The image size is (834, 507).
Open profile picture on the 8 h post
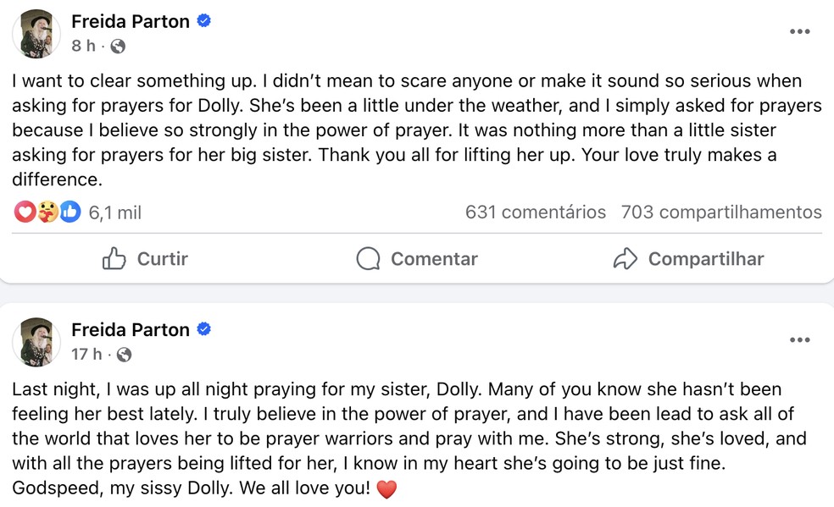click(x=36, y=35)
